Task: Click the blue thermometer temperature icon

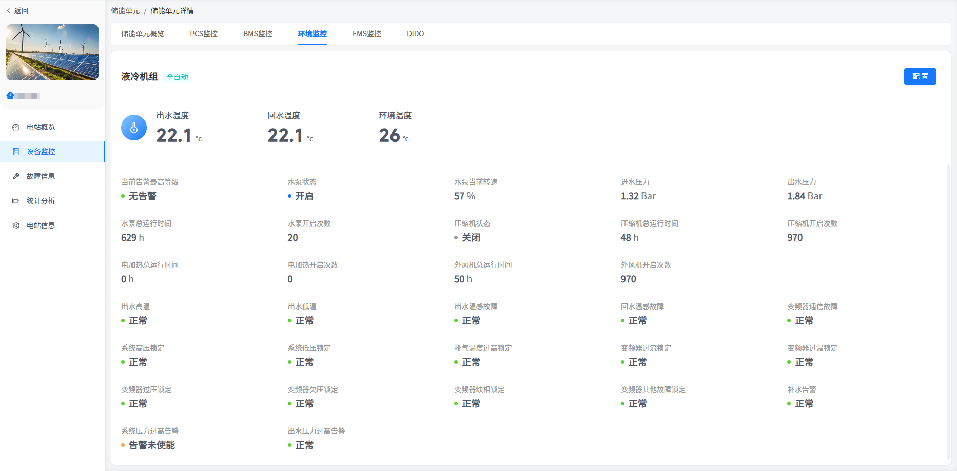Action: 134,128
